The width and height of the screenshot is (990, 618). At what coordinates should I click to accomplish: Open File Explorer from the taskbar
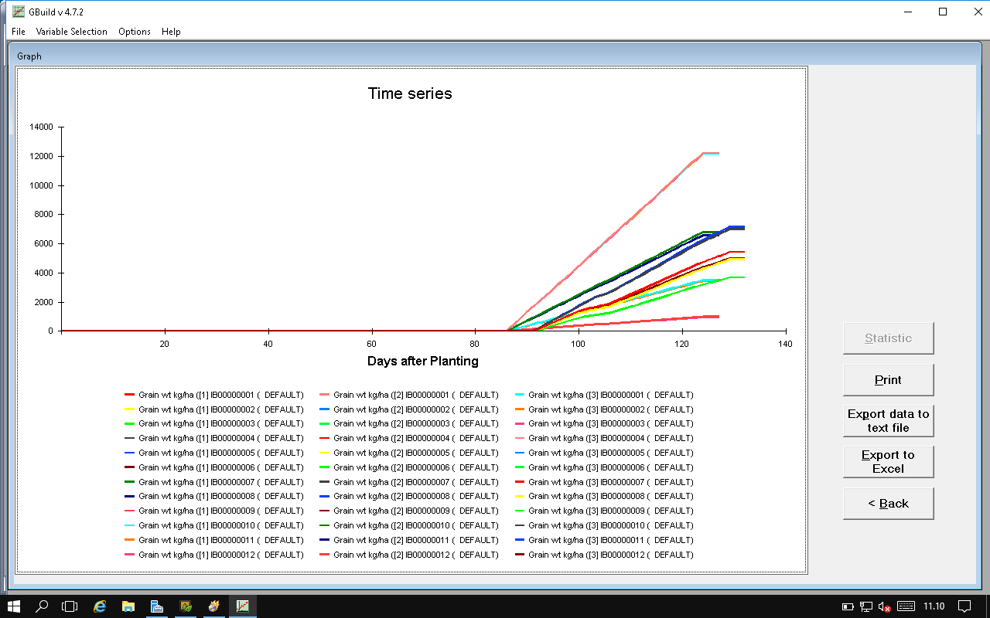tap(128, 606)
